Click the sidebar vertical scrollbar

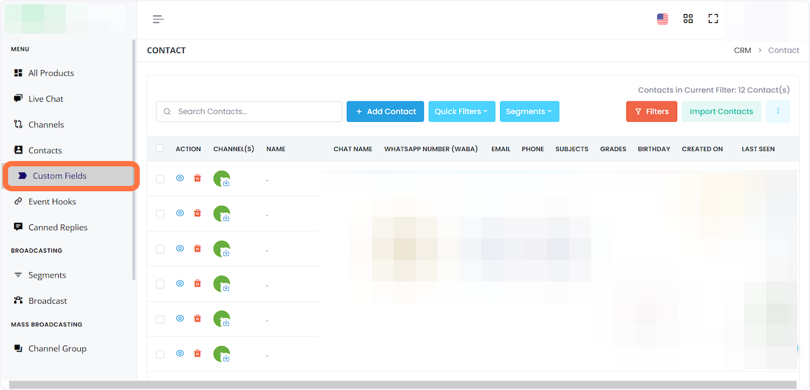click(134, 158)
